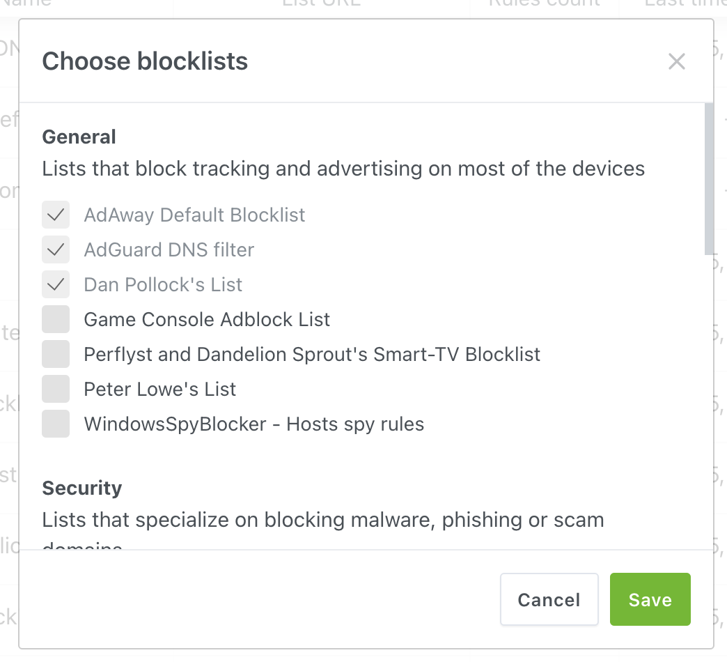Click the 'WindowsSpyBlocker - Hosts spy rules' label text

[x=254, y=424]
